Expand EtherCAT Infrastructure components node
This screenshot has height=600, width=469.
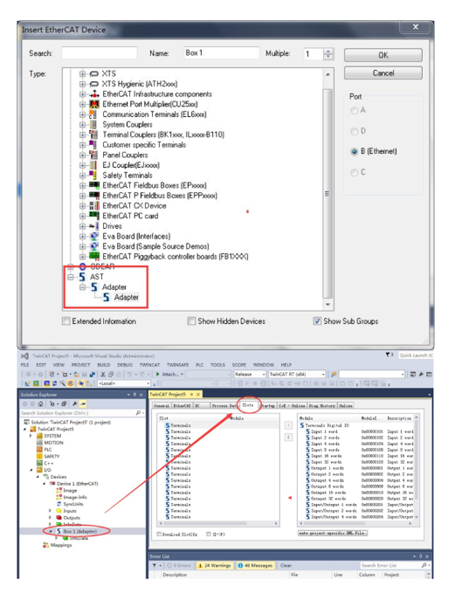click(x=82, y=94)
